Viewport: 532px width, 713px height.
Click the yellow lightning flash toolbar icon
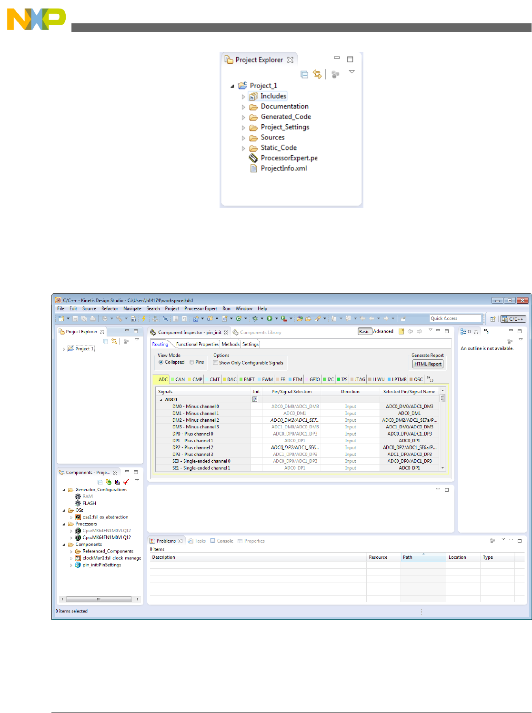144,318
